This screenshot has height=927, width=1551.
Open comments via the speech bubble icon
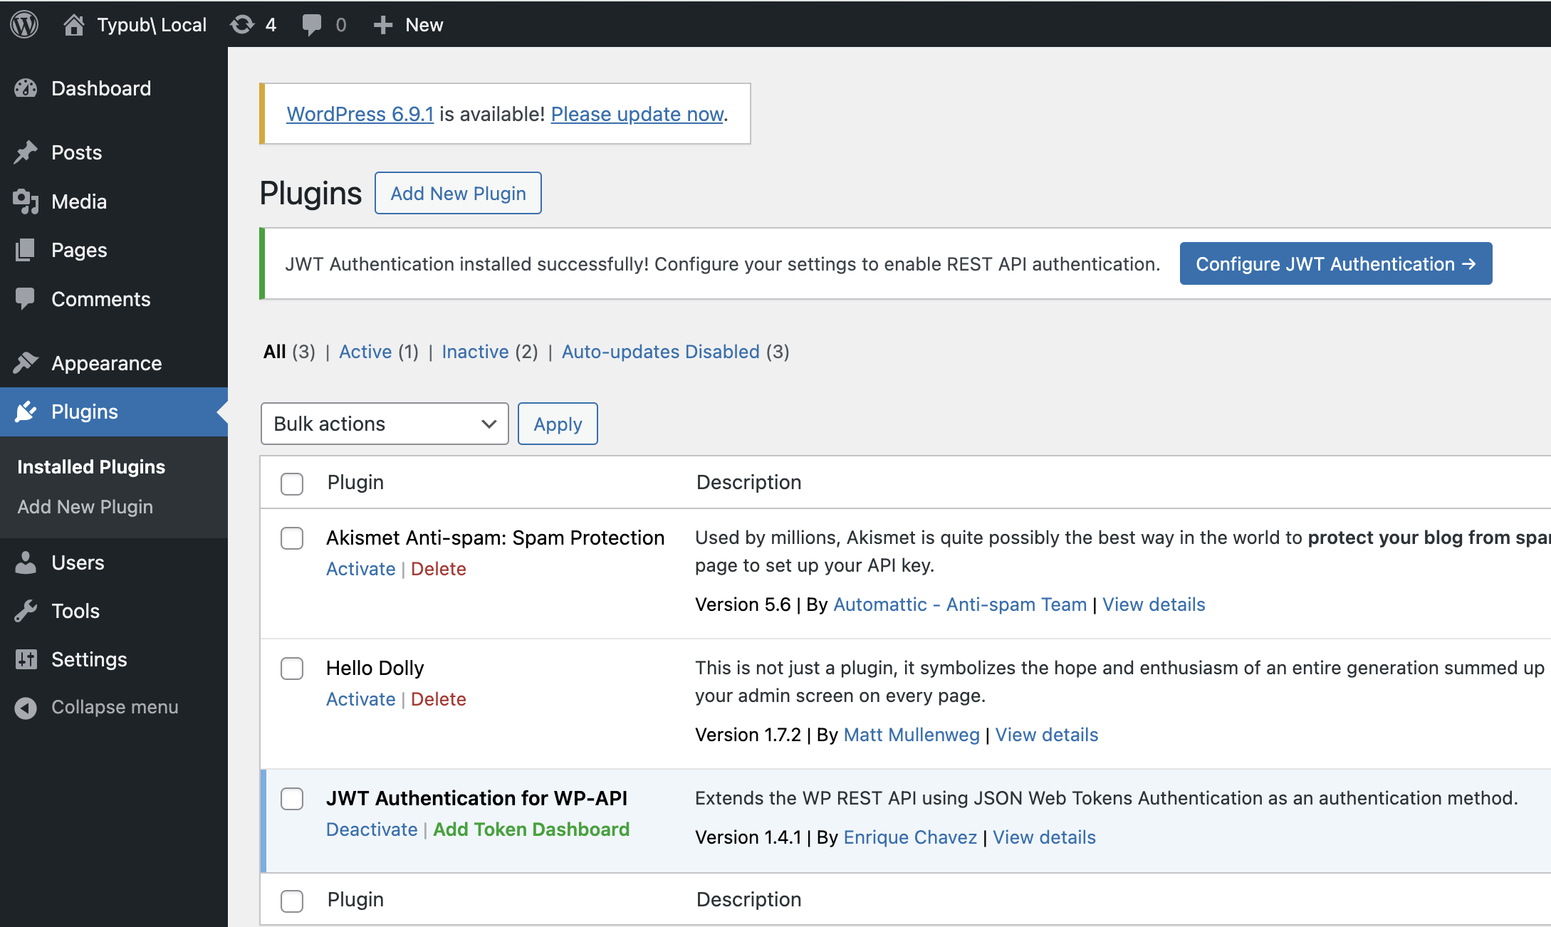coord(312,23)
